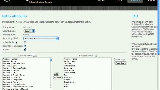Image resolution: width=160 pixels, height=90 pixels.
Task: Select Address 1: City field
Action: click(x=26, y=66)
